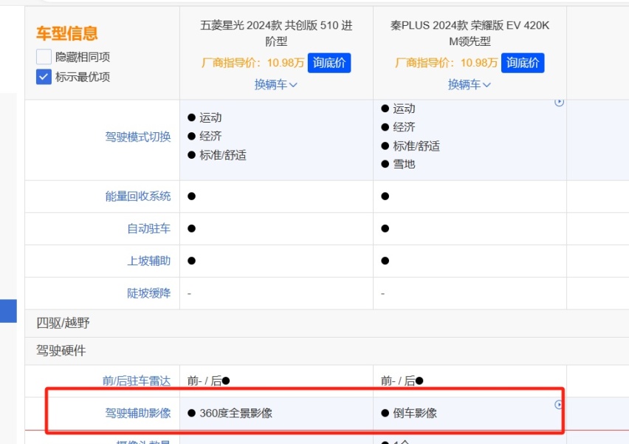The image size is (629, 444).
Task: Click the 前/后驻车雷达 parameter link
Action: (137, 380)
